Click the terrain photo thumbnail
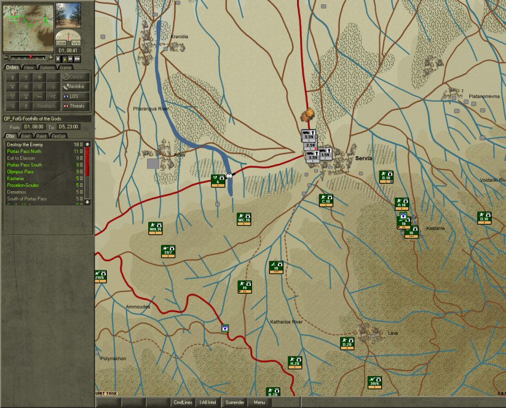Viewport: 506px width, 408px height. (x=68, y=15)
